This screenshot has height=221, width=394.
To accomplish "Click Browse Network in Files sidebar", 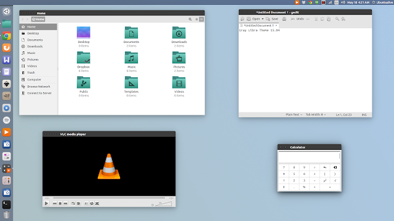I will tap(38, 87).
